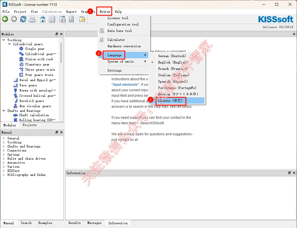Screen dimensions: 297x228
Task: Collapse the Cylindrical gears tree node
Action: click(x=10, y=44)
